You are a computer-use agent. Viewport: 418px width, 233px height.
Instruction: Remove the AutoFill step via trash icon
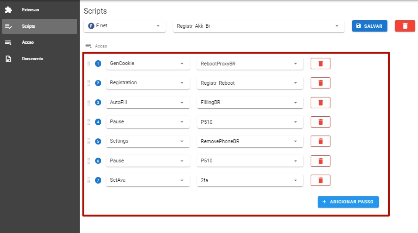[321, 103]
